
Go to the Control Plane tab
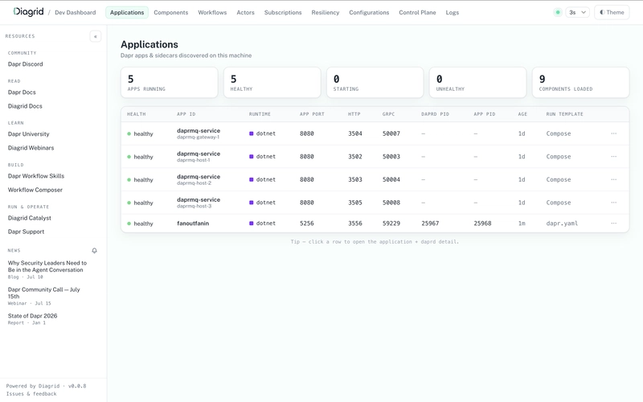click(417, 12)
